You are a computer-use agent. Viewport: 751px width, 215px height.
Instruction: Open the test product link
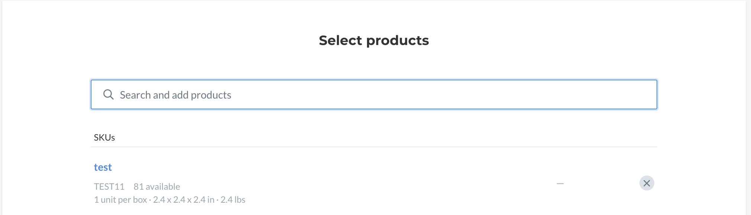(103, 167)
